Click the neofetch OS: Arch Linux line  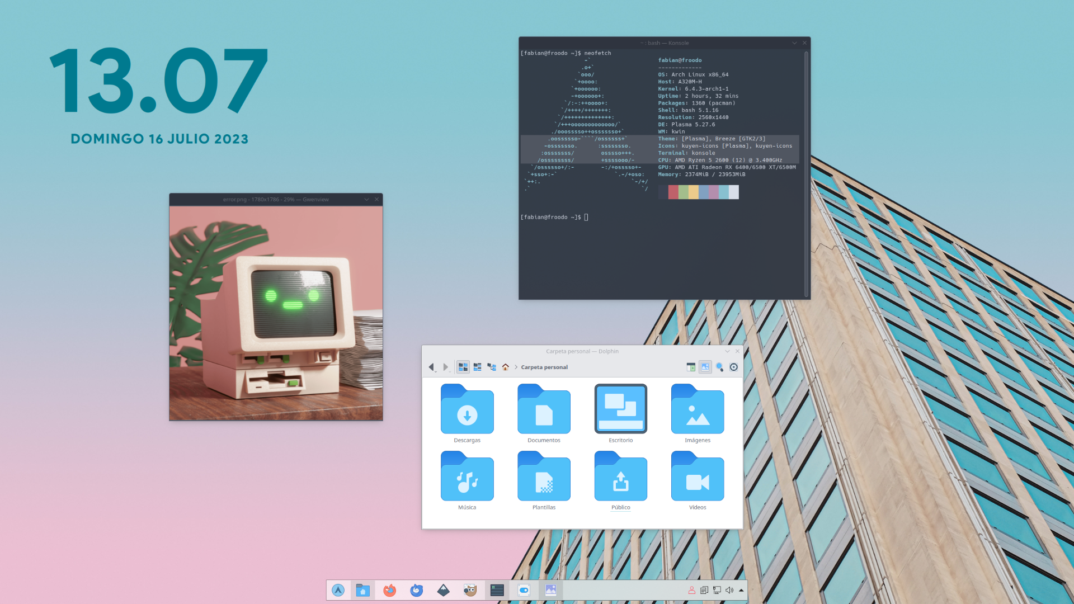tap(693, 74)
